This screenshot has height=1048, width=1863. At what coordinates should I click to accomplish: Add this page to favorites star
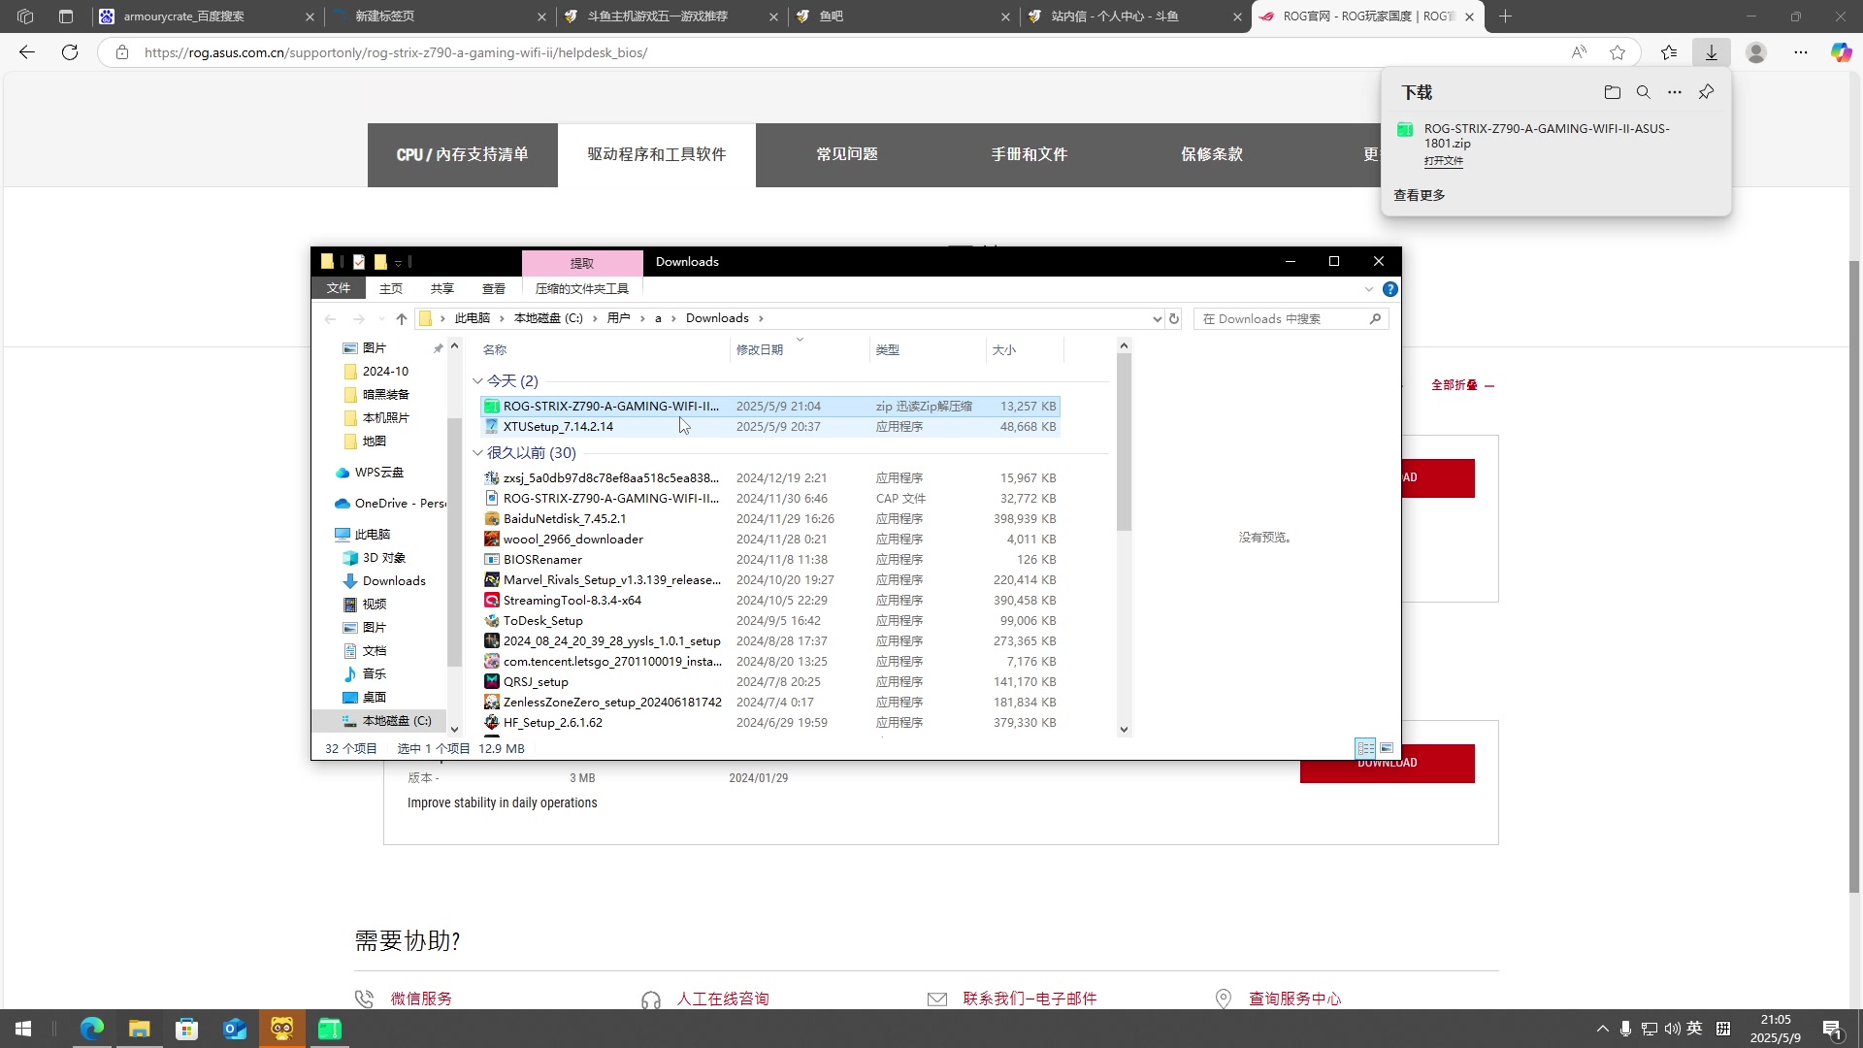(x=1618, y=52)
